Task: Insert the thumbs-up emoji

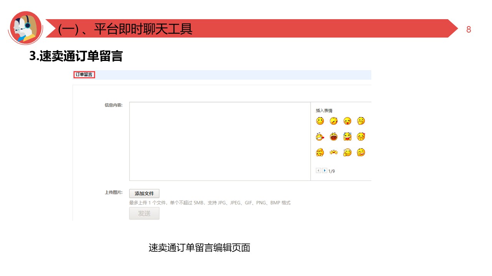Action: click(347, 153)
